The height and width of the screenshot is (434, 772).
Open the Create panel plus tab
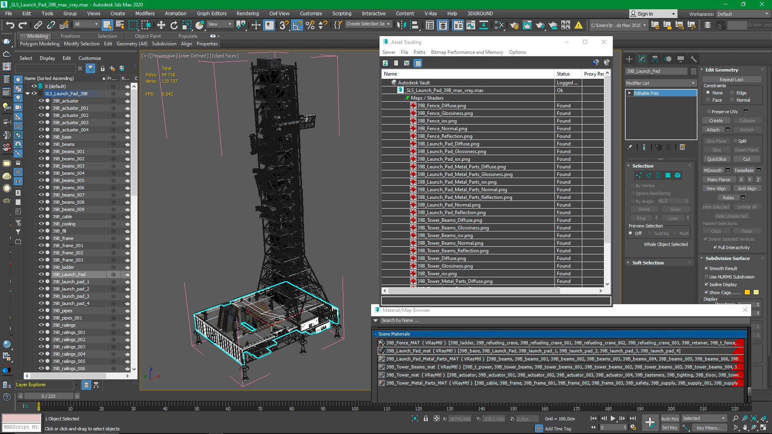coord(629,59)
